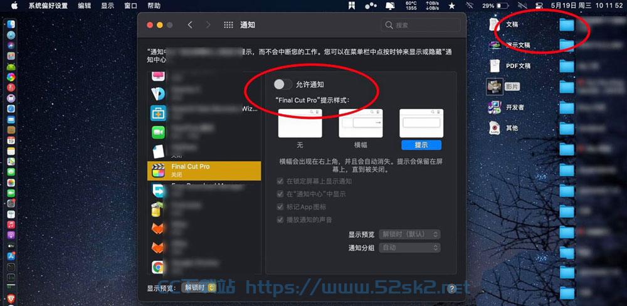Click the 搜索 search field
Image resolution: width=627 pixels, height=306 pixels.
[421, 25]
